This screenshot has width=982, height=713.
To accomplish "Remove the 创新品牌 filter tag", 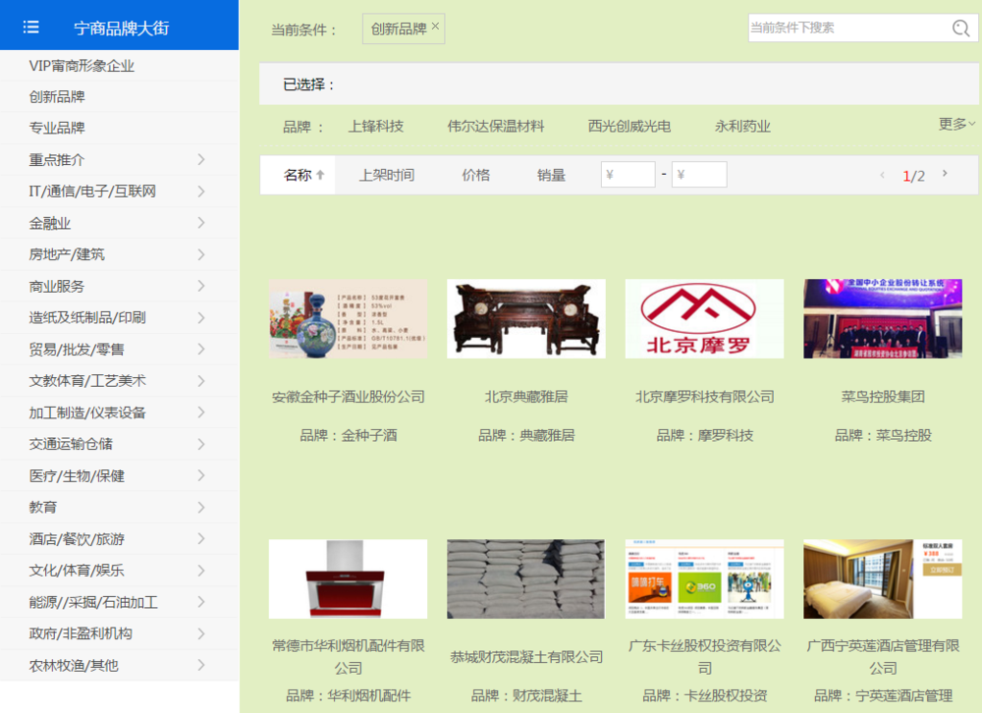I will coord(435,26).
